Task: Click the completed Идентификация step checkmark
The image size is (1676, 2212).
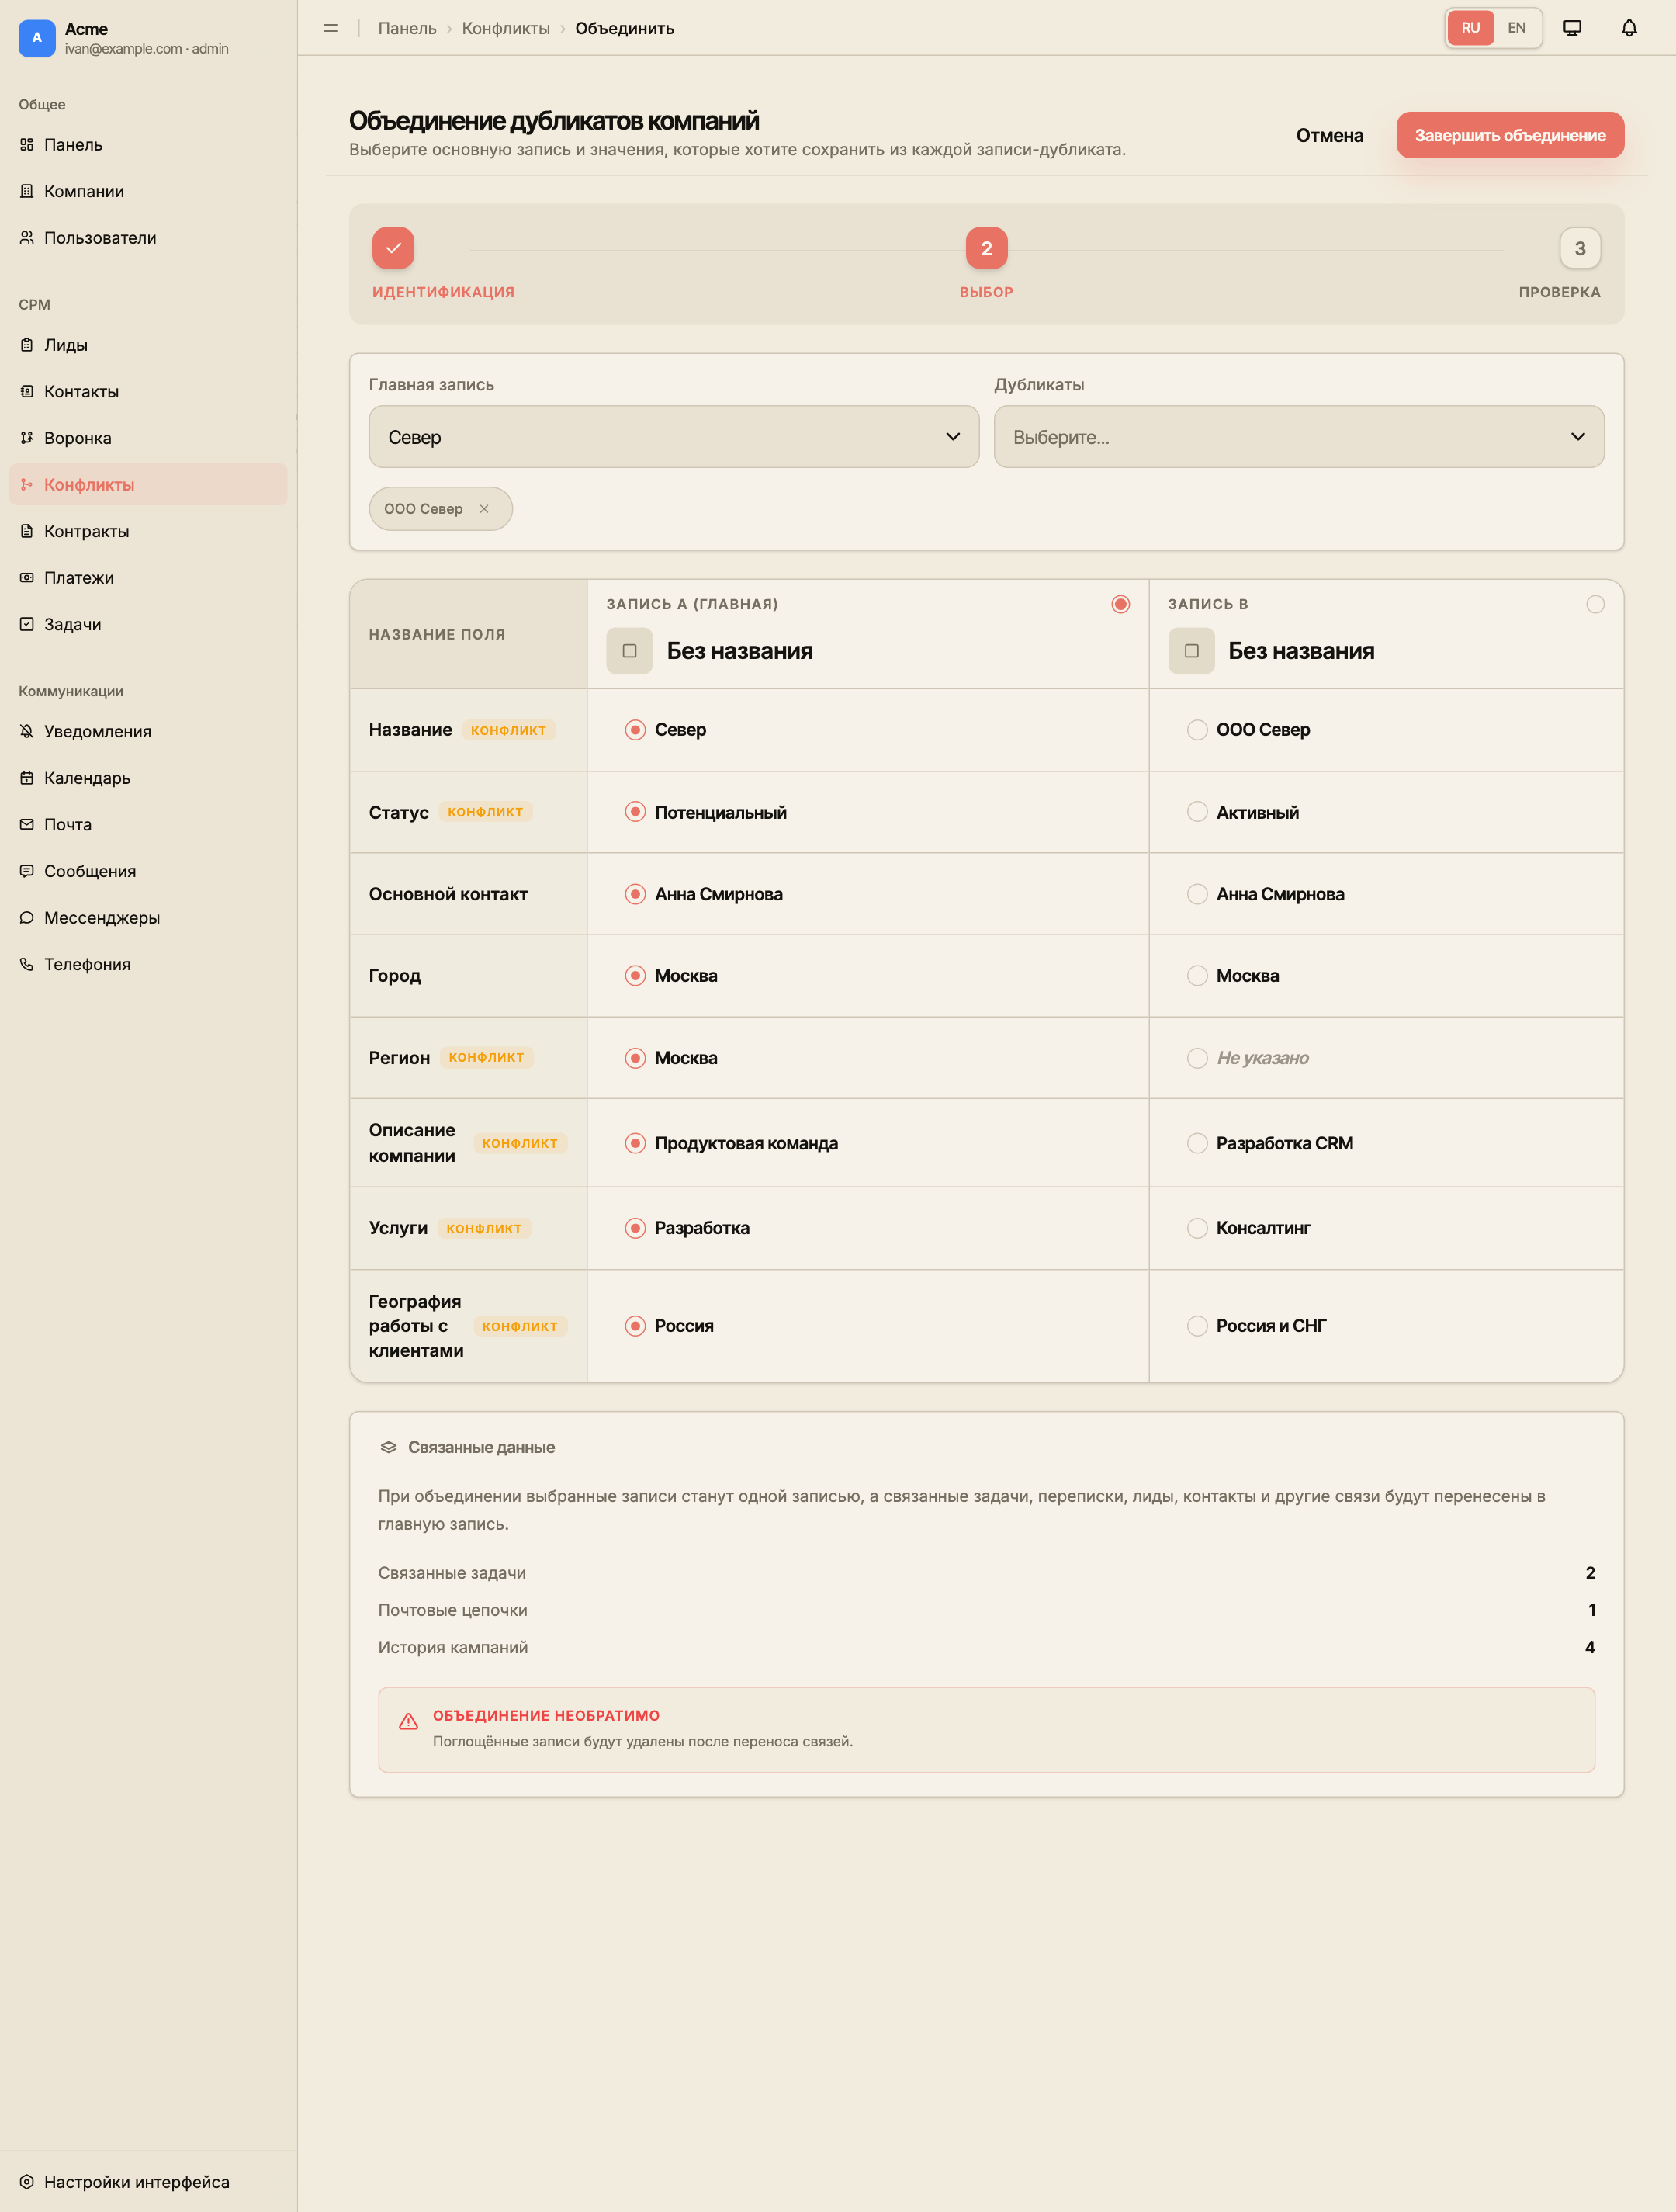Action: pyautogui.click(x=393, y=248)
